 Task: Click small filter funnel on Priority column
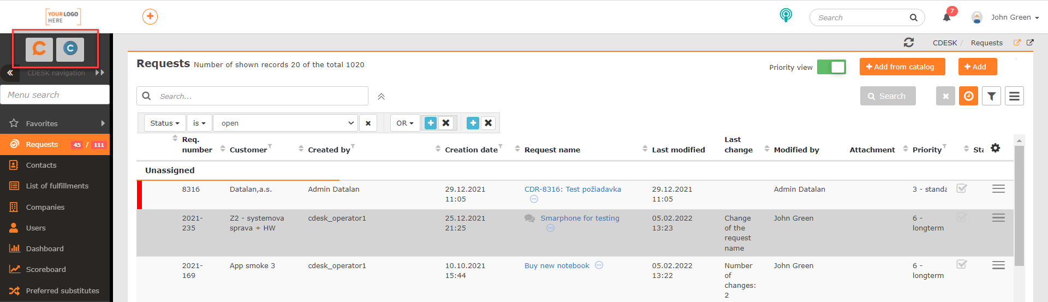(945, 146)
